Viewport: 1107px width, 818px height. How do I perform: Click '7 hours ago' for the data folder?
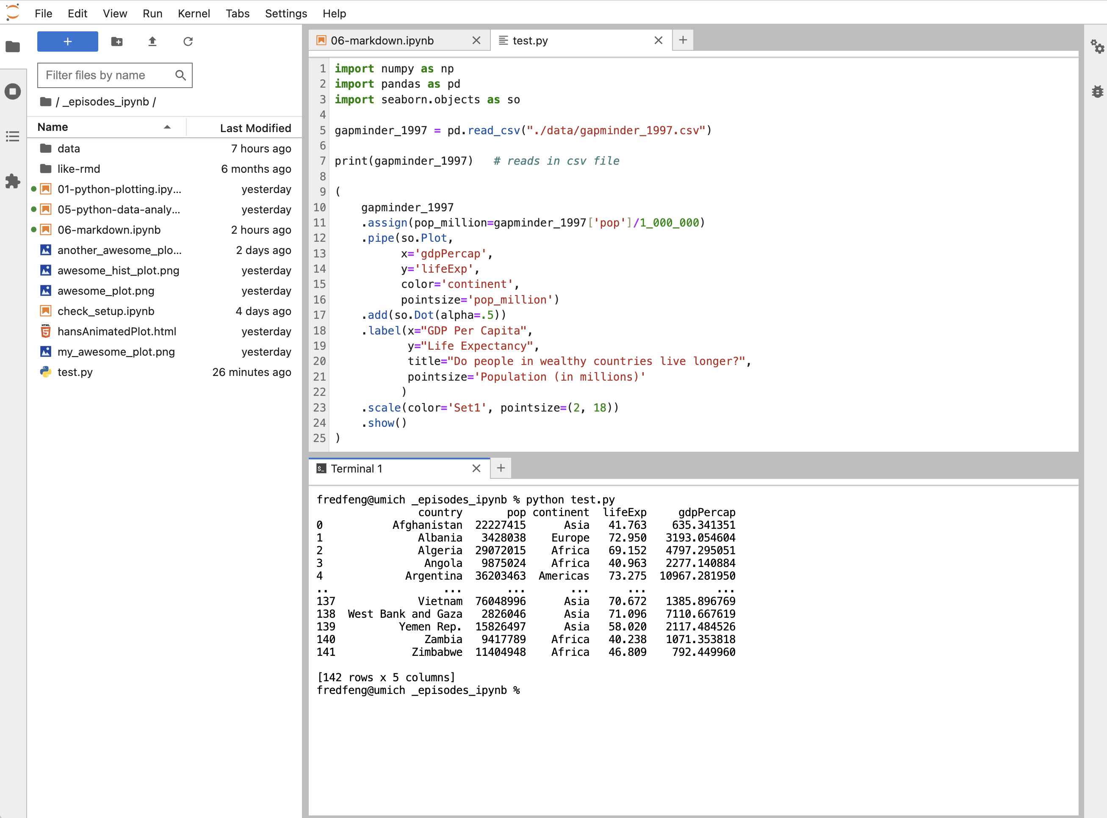coord(261,149)
